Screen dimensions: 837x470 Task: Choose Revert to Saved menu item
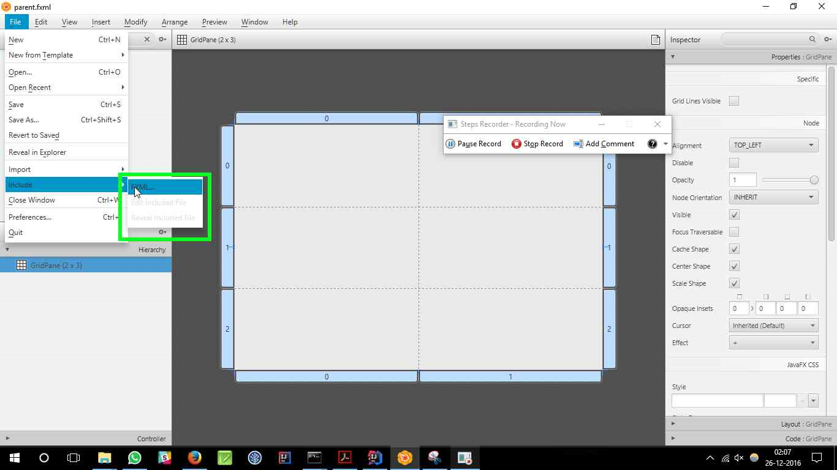coord(65,135)
